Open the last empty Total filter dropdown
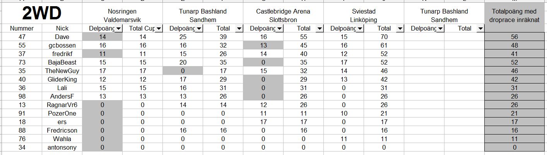 (x=480, y=29)
